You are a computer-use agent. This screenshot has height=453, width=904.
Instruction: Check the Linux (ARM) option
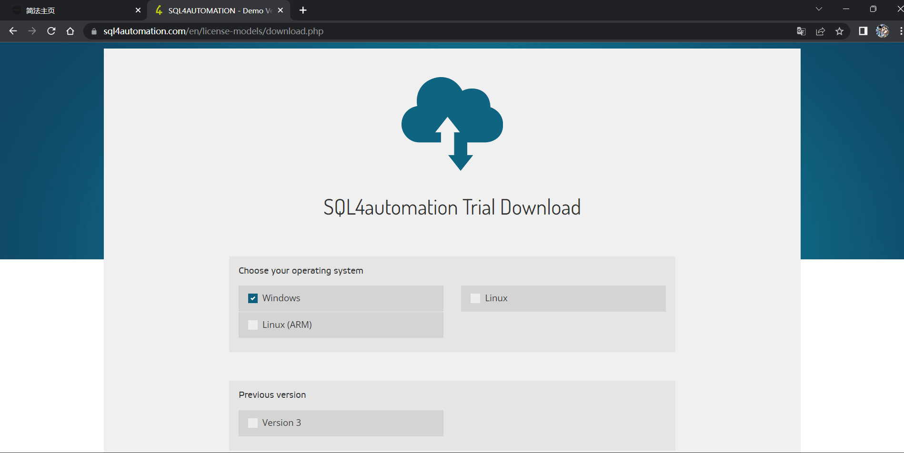(x=253, y=325)
